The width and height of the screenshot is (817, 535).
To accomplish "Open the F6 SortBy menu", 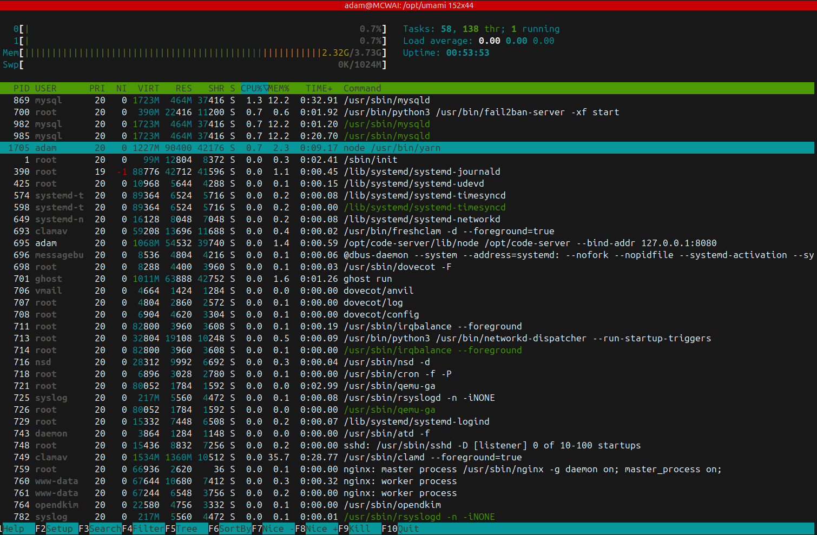I will (230, 529).
